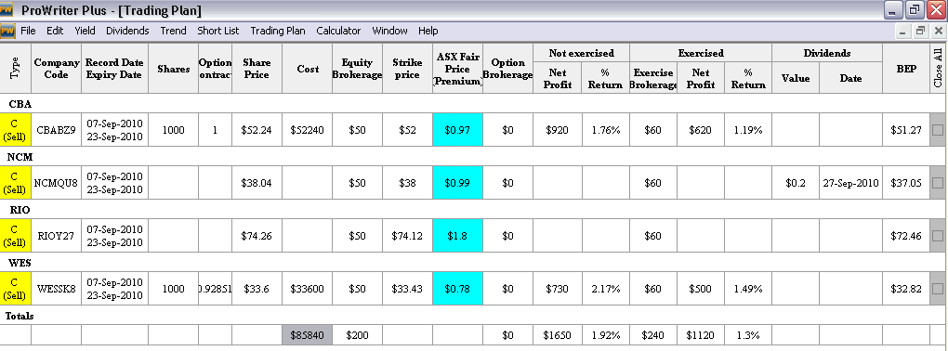Select the RIOY27 company code cell
The image size is (948, 351).
(x=56, y=236)
